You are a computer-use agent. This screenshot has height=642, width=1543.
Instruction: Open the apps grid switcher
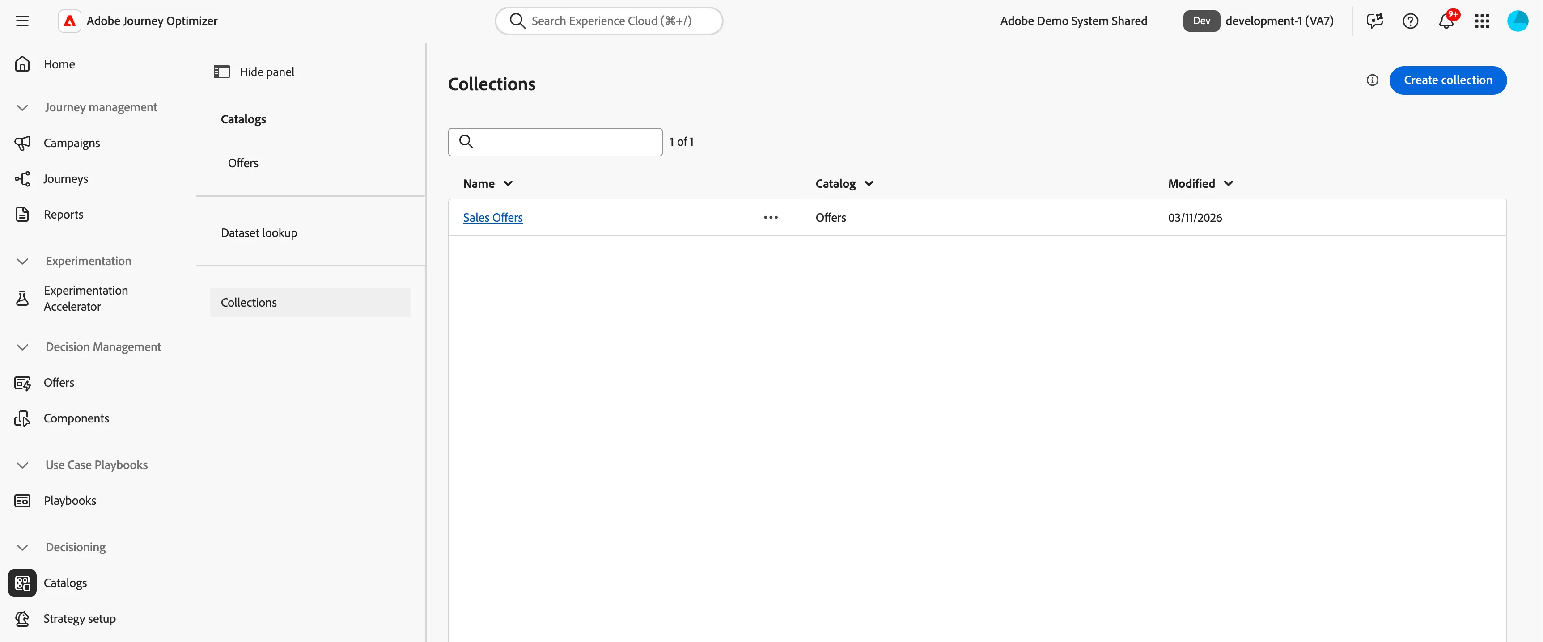click(1482, 21)
